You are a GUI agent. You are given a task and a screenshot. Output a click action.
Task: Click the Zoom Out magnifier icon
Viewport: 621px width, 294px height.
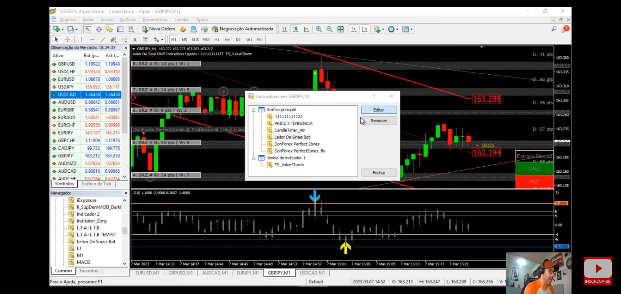point(329,29)
